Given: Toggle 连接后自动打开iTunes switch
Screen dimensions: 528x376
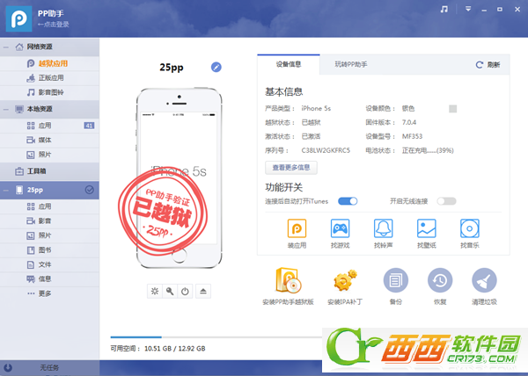Looking at the screenshot, I should click(x=348, y=201).
